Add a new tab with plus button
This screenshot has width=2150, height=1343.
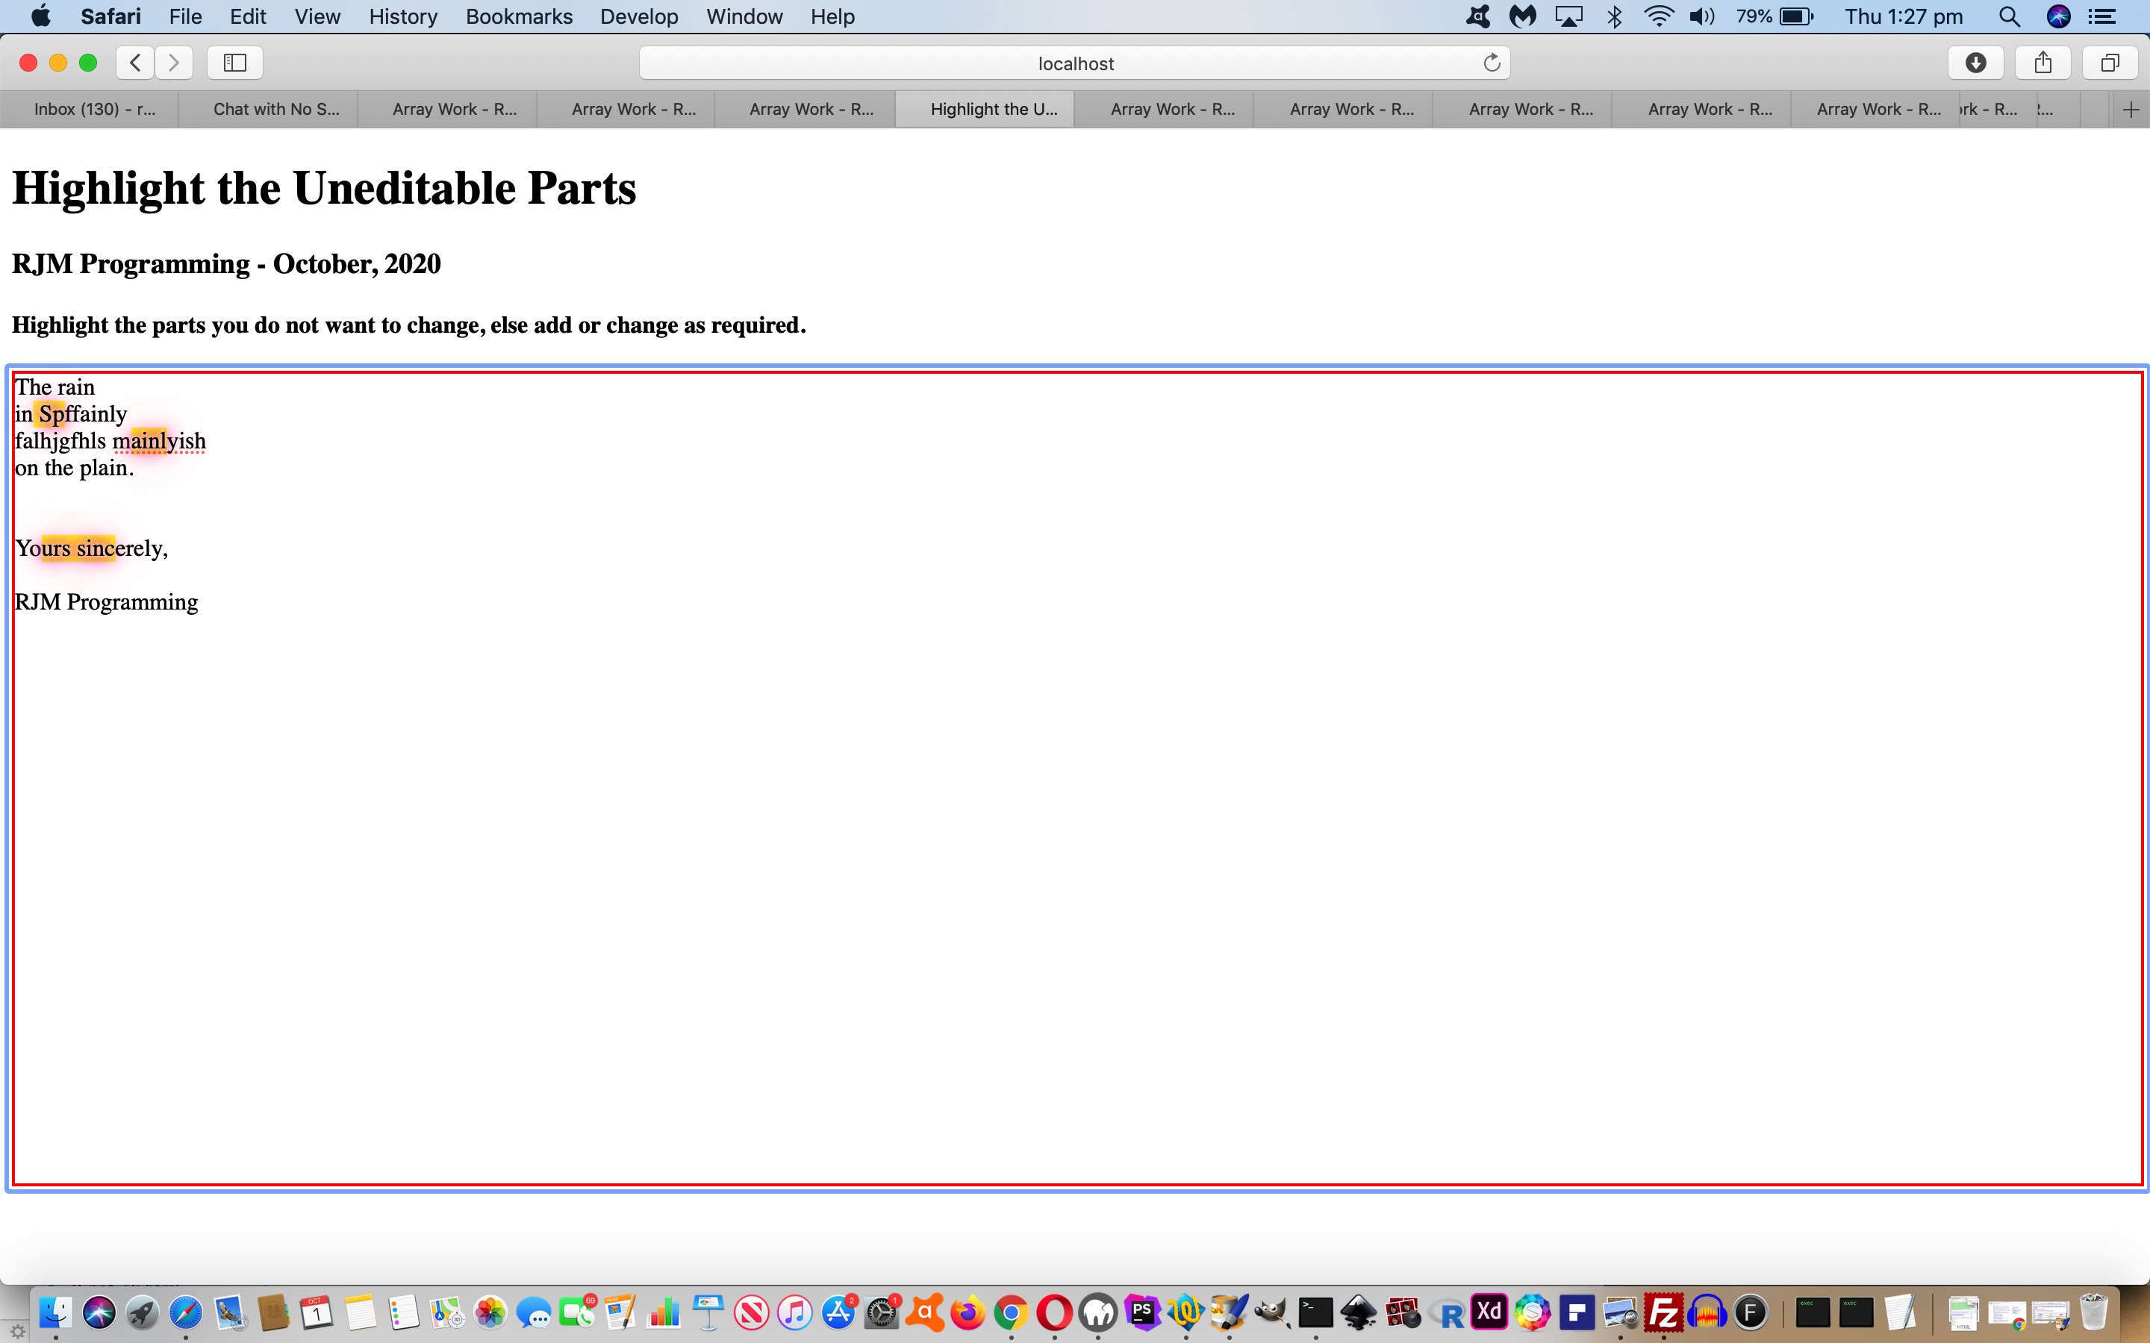pyautogui.click(x=2130, y=109)
